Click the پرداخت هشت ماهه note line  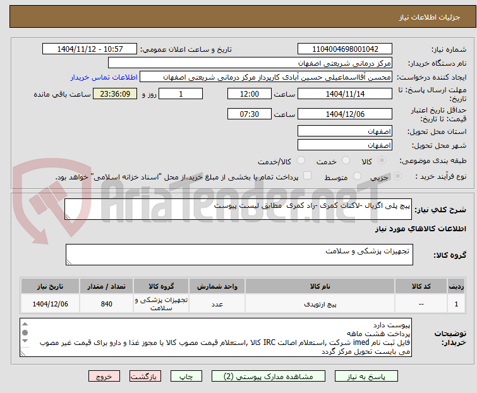point(378,334)
